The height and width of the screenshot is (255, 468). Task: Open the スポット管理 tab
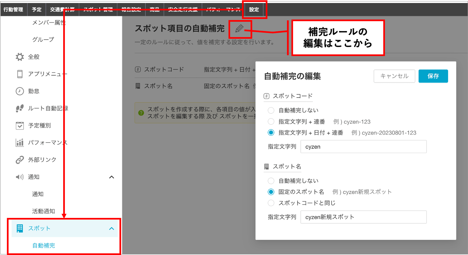point(98,9)
